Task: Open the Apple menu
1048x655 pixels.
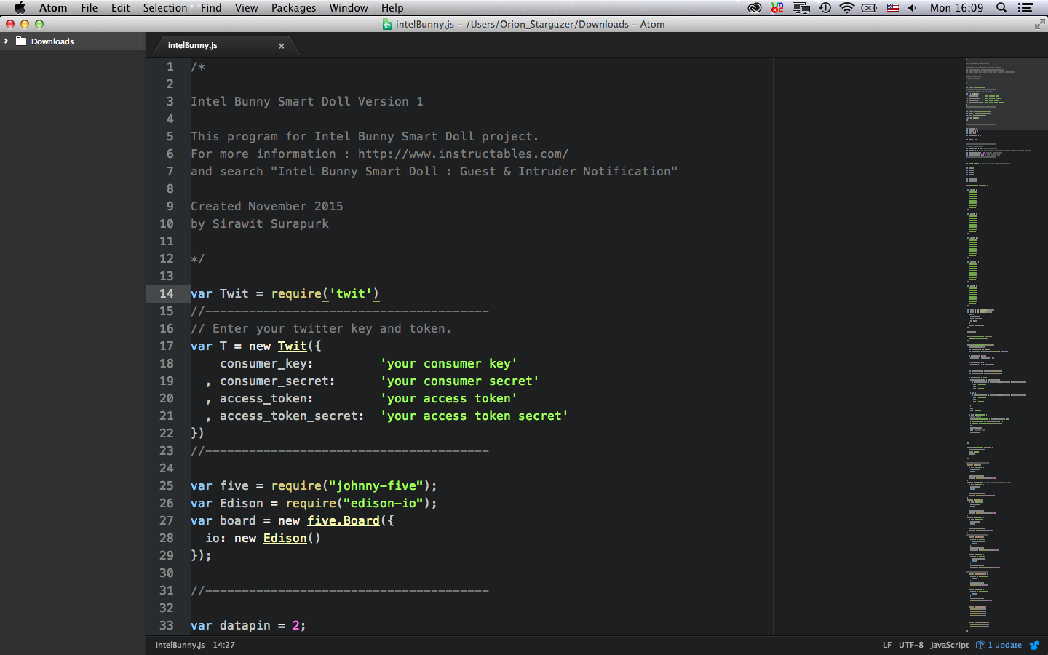Action: tap(20, 8)
